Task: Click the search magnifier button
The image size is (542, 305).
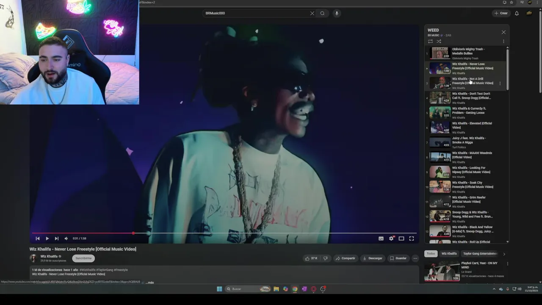Action: [322, 13]
